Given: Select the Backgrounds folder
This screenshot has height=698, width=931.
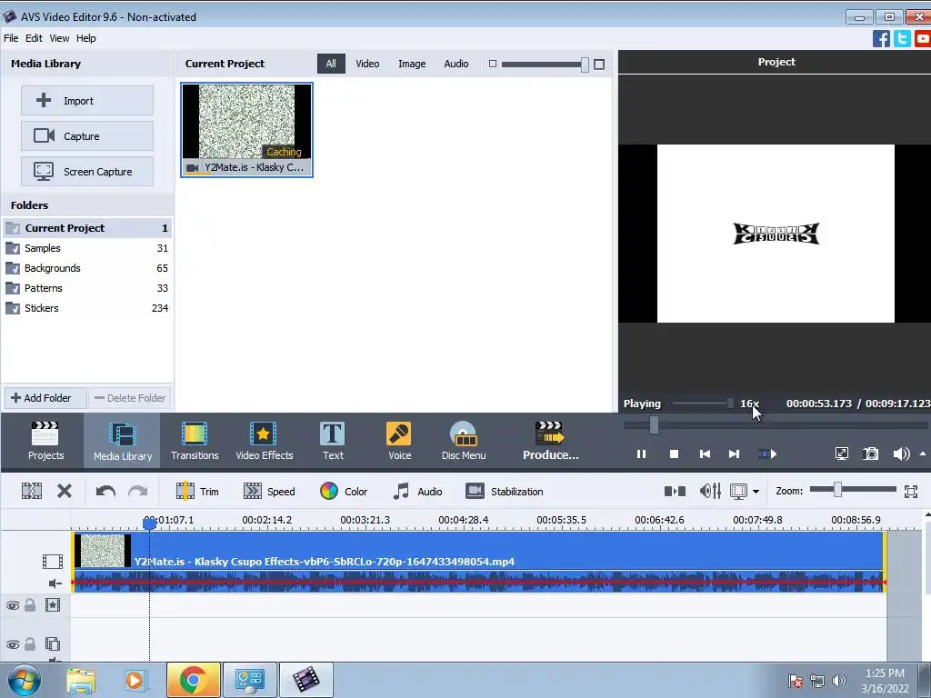Looking at the screenshot, I should click(87, 268).
